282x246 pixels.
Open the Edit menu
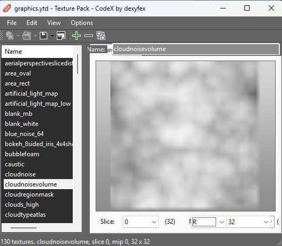click(x=32, y=23)
